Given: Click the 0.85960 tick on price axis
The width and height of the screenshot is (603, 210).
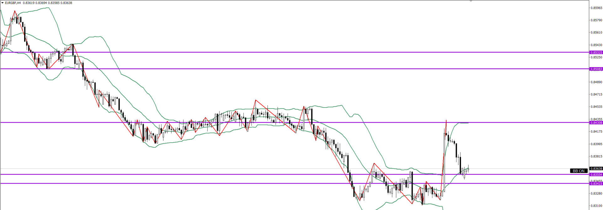Looking at the screenshot, I should [x=596, y=8].
